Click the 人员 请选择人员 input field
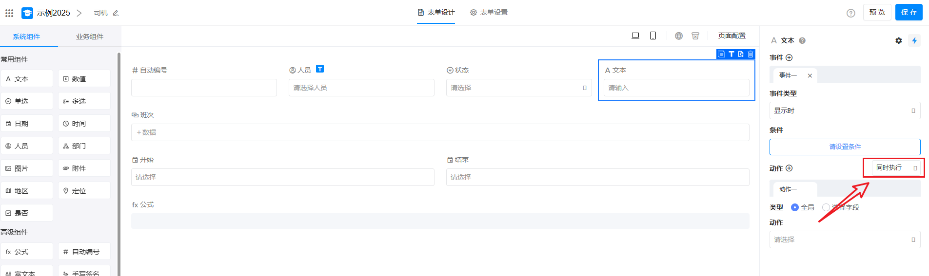929x276 pixels. (x=361, y=88)
